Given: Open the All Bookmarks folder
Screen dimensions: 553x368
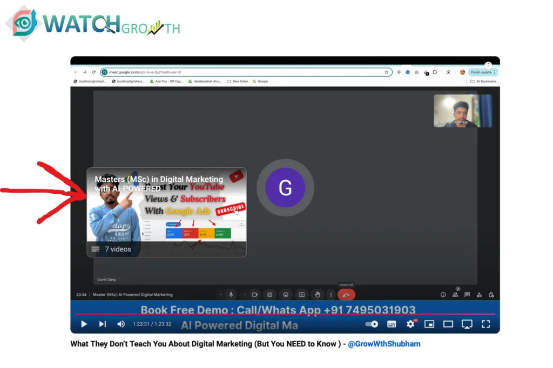Looking at the screenshot, I should [x=483, y=81].
